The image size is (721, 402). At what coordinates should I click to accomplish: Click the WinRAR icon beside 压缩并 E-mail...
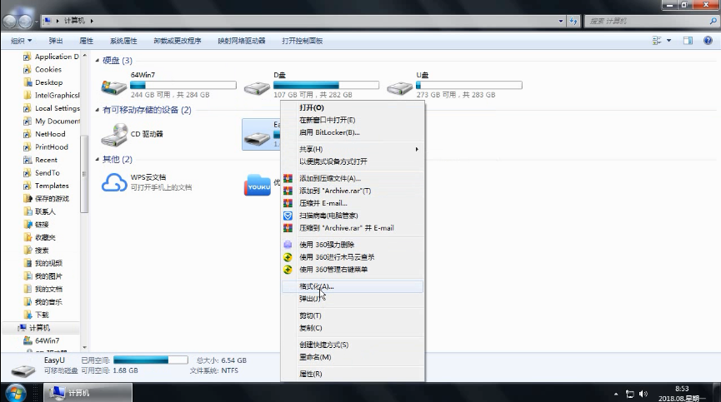click(x=288, y=203)
